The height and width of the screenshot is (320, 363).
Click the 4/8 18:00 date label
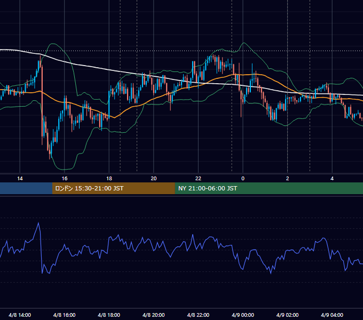click(109, 315)
